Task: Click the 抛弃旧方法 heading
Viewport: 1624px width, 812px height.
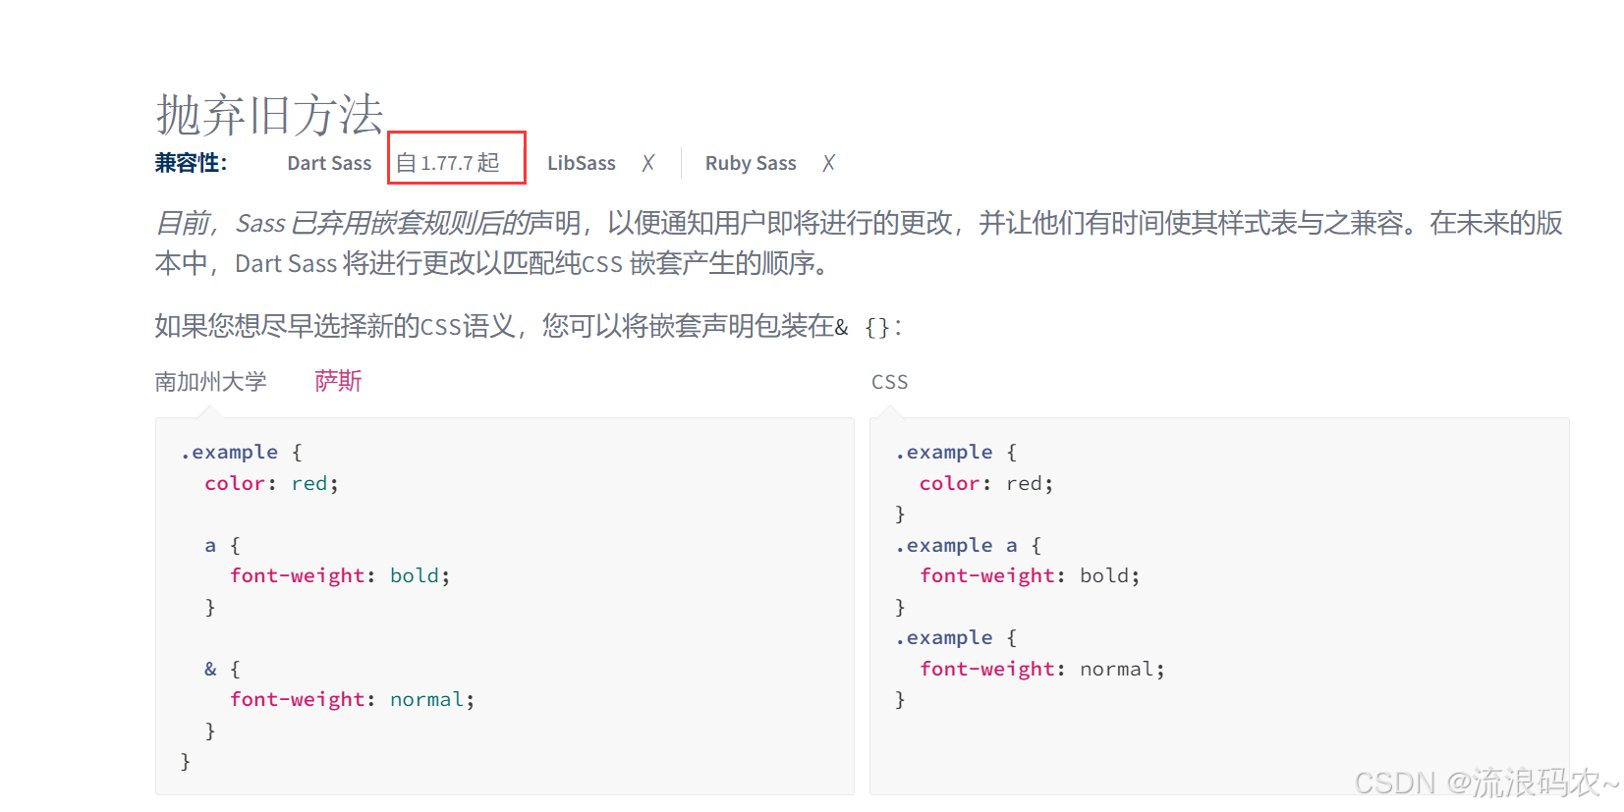Action: click(269, 115)
